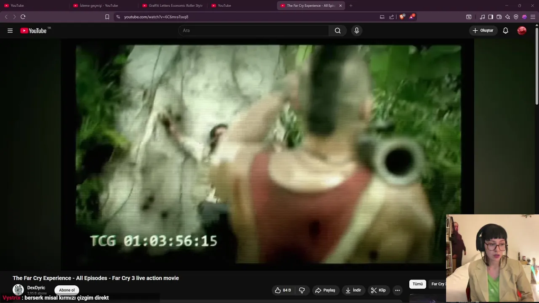539x303 pixels.
Task: Click the address bar URL
Action: 156,17
